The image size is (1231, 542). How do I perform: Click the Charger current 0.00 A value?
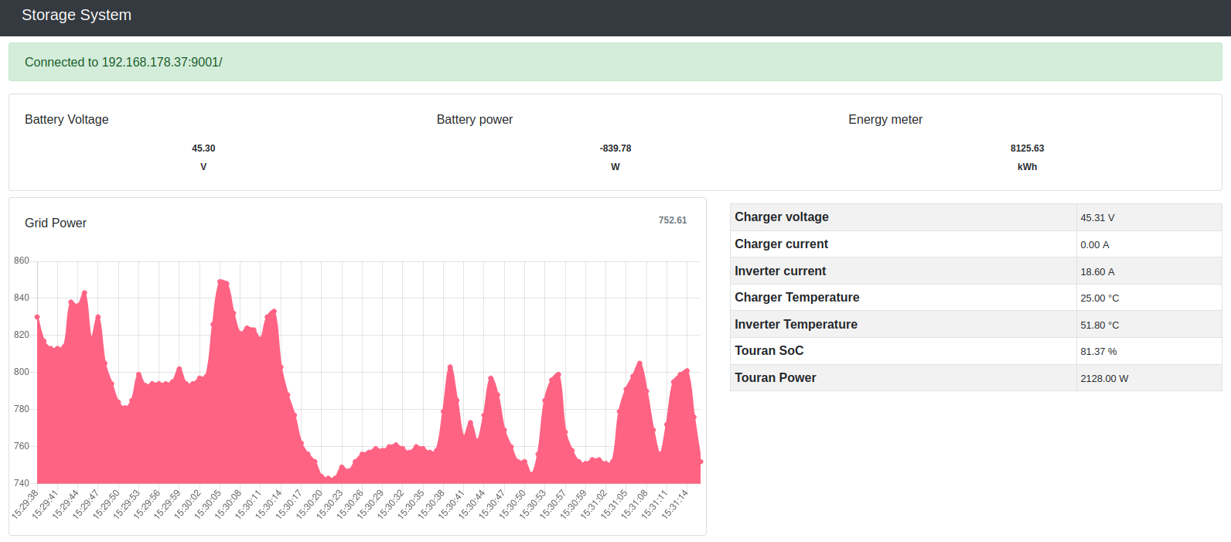(x=1094, y=245)
